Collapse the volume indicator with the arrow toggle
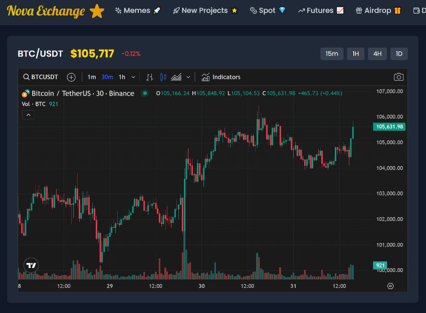 28,115
